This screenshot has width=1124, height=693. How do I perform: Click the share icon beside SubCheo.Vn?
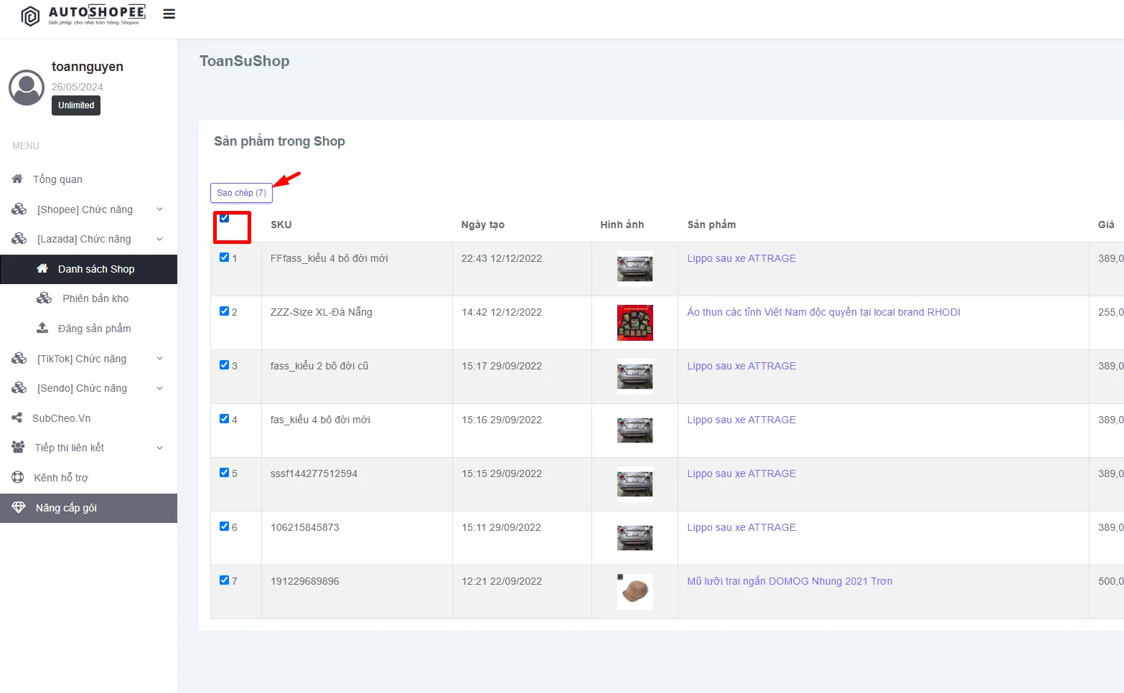[x=17, y=418]
